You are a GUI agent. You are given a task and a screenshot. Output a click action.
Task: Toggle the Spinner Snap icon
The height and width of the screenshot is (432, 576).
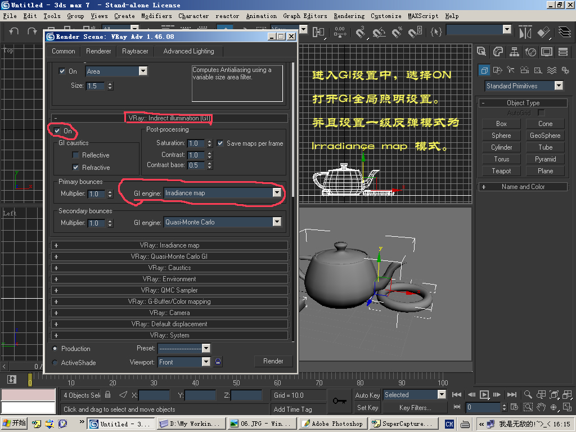click(x=415, y=32)
